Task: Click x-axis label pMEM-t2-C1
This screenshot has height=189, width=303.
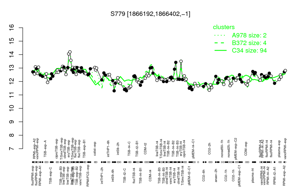Action: pyautogui.click(x=189, y=175)
